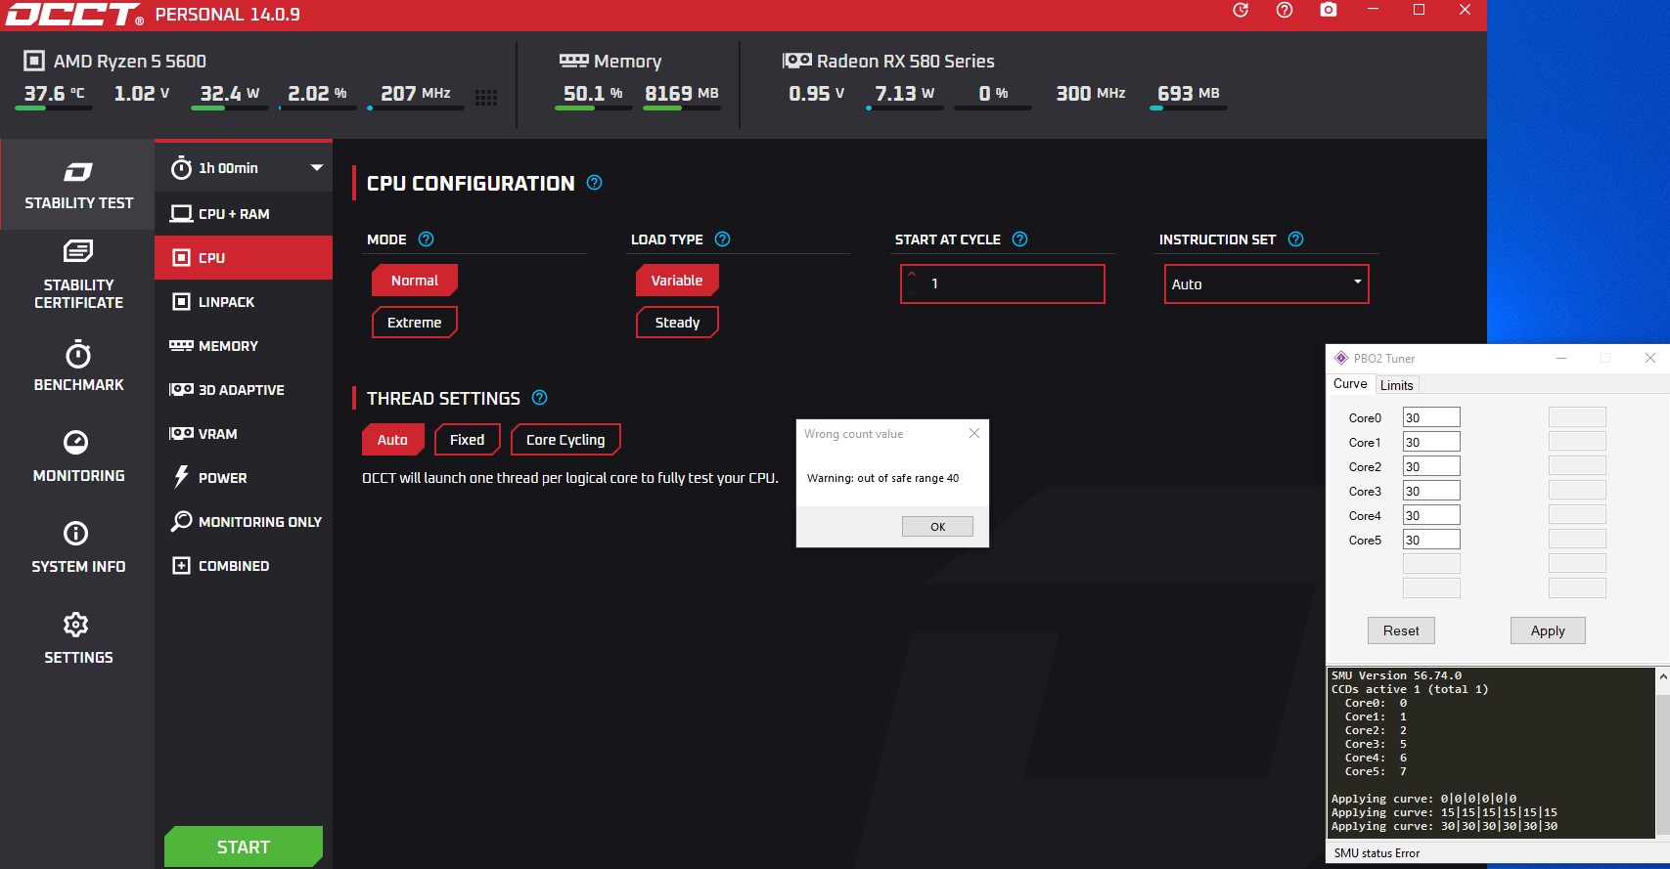Open the Settings gear section
The image size is (1670, 869).
[x=78, y=638]
